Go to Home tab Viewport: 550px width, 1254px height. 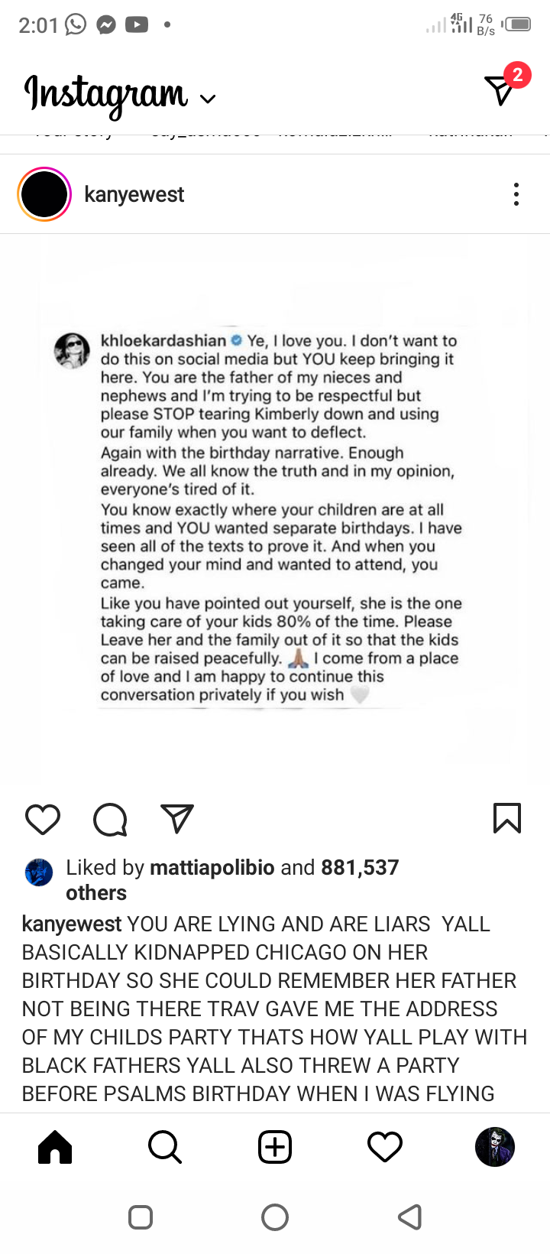pos(55,1147)
